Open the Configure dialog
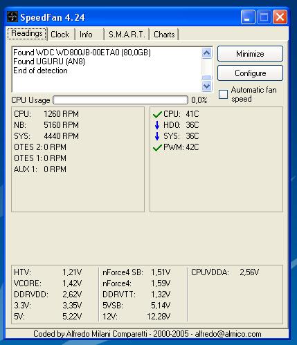This screenshot has height=345, width=297. coord(250,73)
